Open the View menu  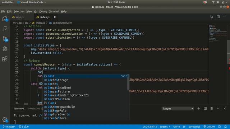tap(29, 11)
